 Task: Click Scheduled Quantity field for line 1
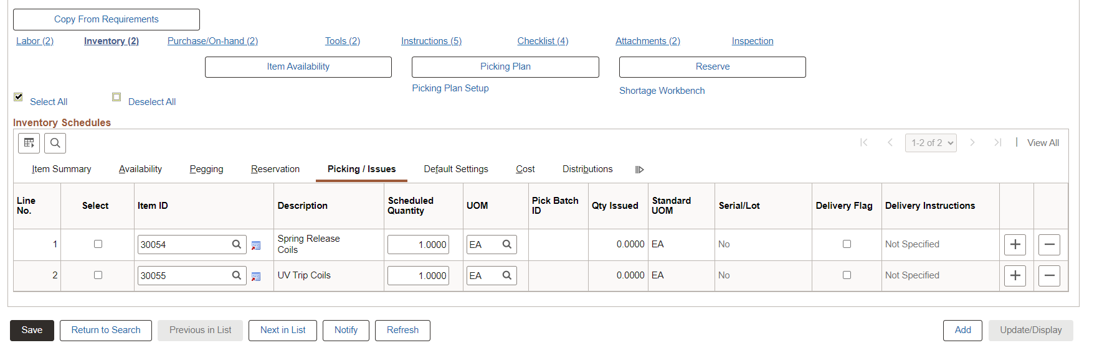pos(418,244)
